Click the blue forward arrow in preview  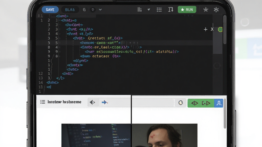point(105,102)
